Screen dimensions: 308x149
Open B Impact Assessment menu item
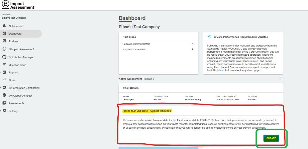[x=21, y=49]
